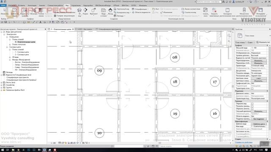Collapse the Освещение tree node
The height and width of the screenshot is (152, 271).
click(7, 37)
